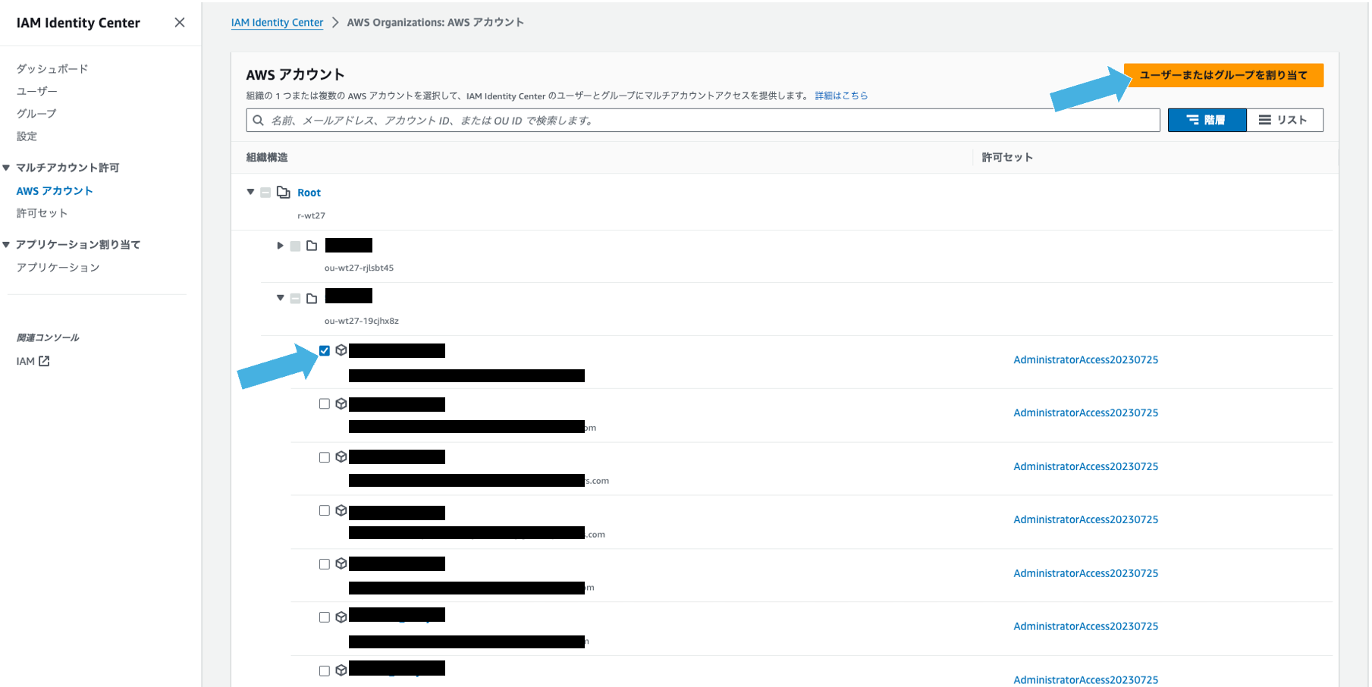Click the 組織構造 column header
This screenshot has height=687, width=1372.
point(267,158)
